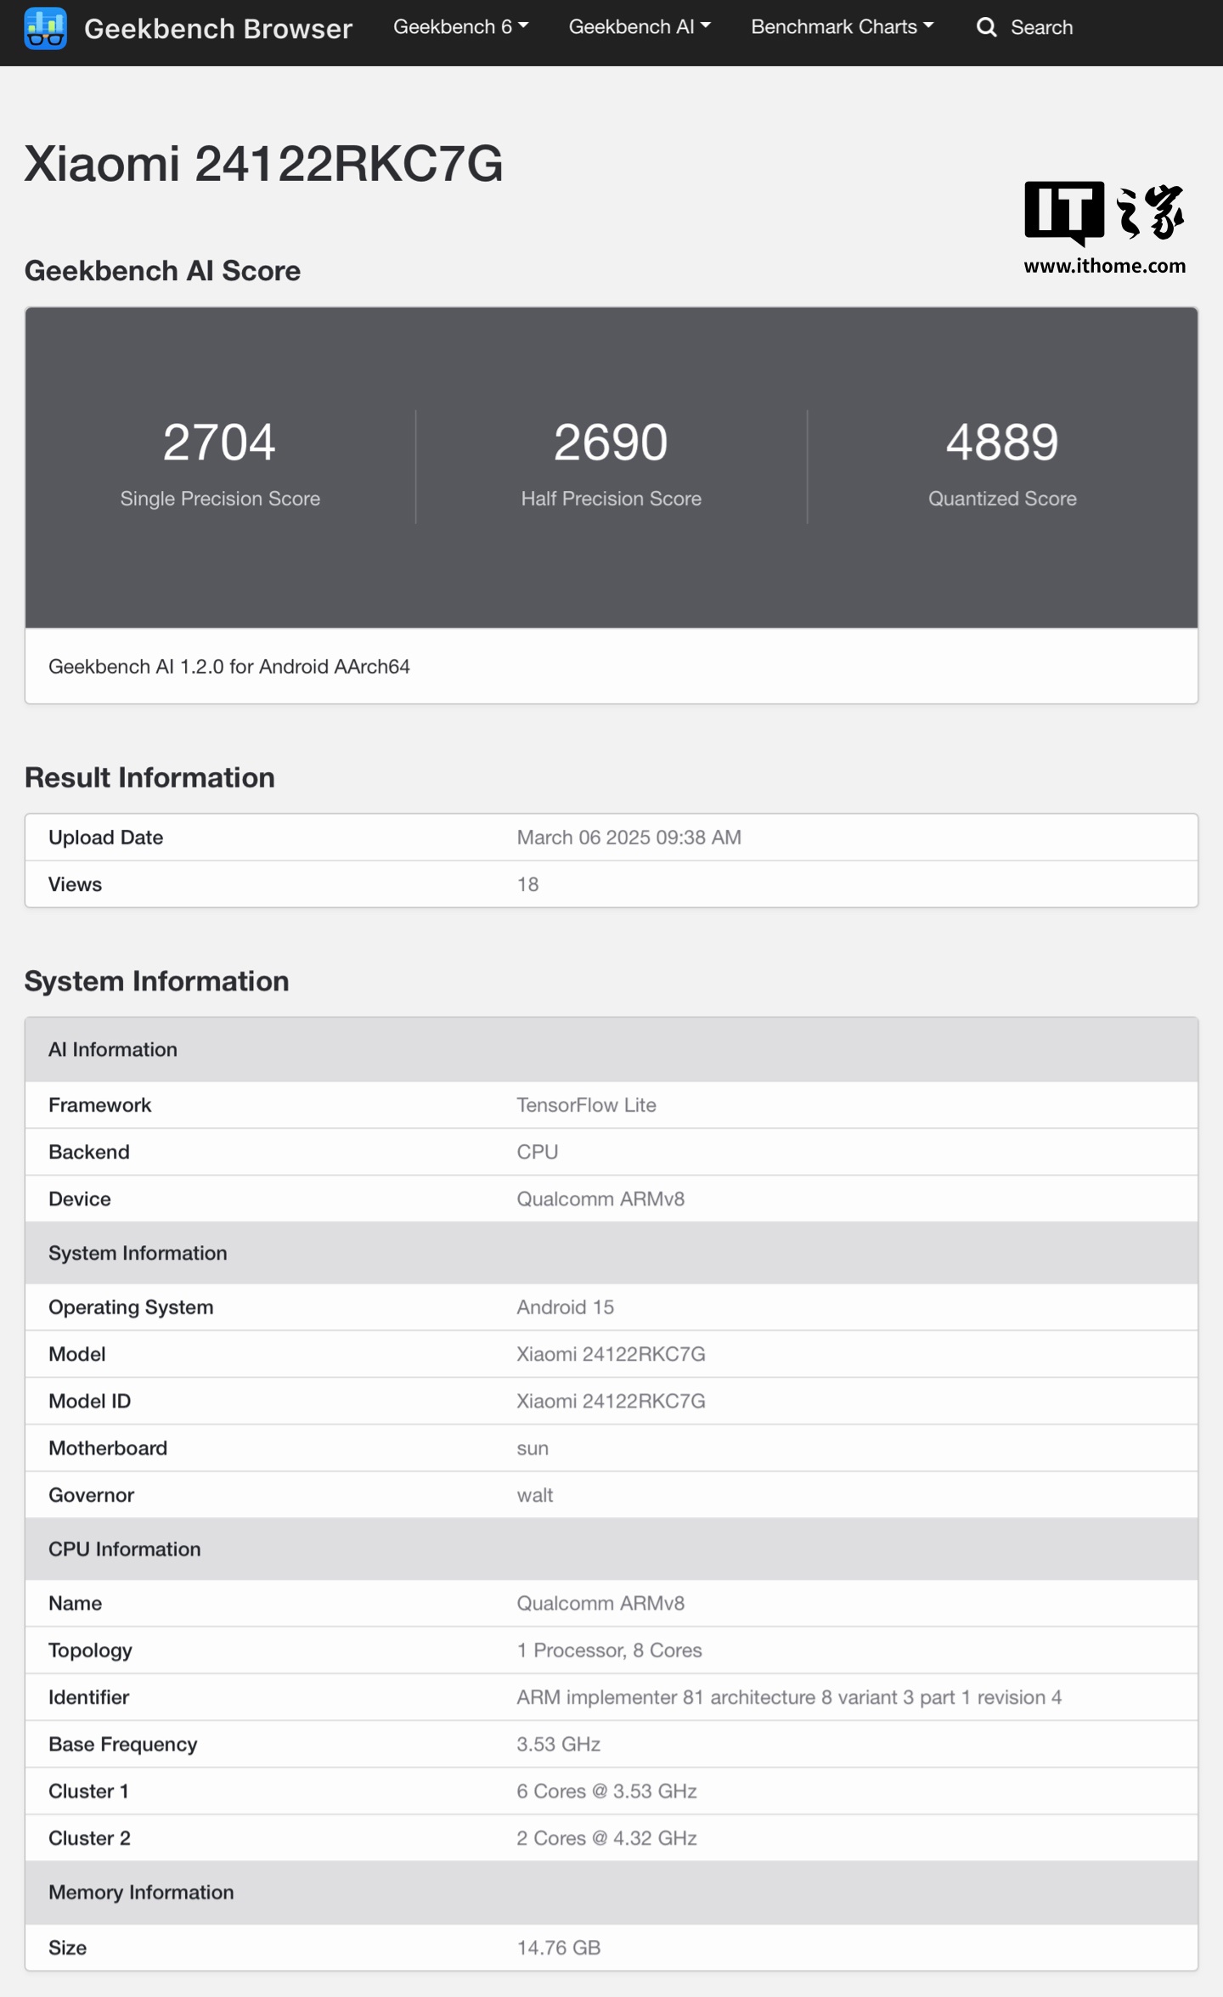Click the Half Precision Score value 2690
This screenshot has width=1223, height=1997.
[611, 443]
